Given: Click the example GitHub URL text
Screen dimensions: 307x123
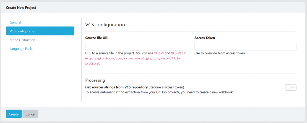Looking at the screenshot, I should pyautogui.click(x=132, y=61).
